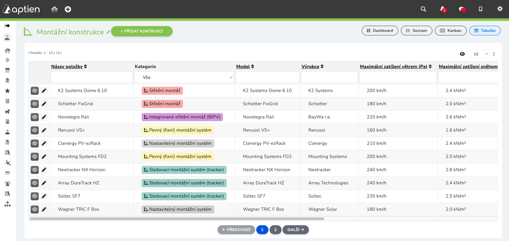Change the items-per-page dropdown showing 10
This screenshot has width=509, height=241.
479,54
